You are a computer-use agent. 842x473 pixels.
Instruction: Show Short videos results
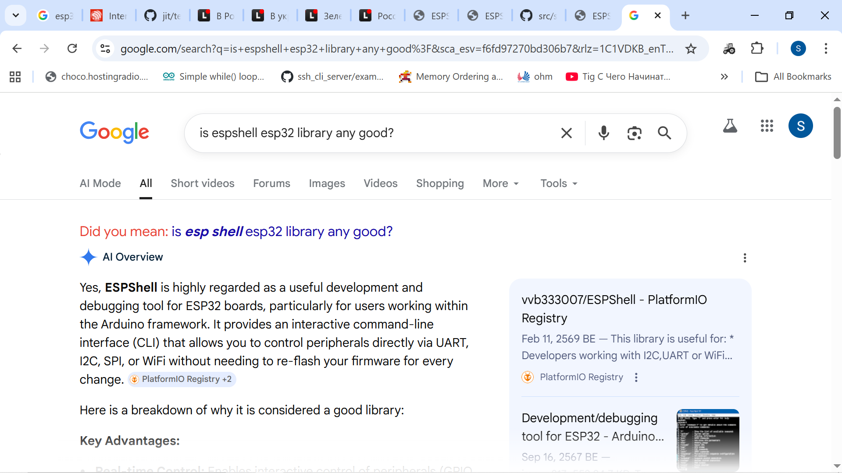[x=203, y=183]
